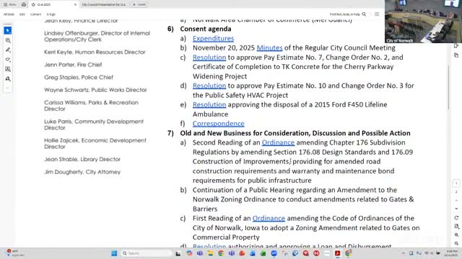Click the City of Norwalk video thumbnail
Viewport: 462px width, 259px height.
(x=423, y=22)
